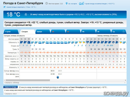Click the fog badge showing 26
Screen dimensions: 130x97
[x=110, y=49]
